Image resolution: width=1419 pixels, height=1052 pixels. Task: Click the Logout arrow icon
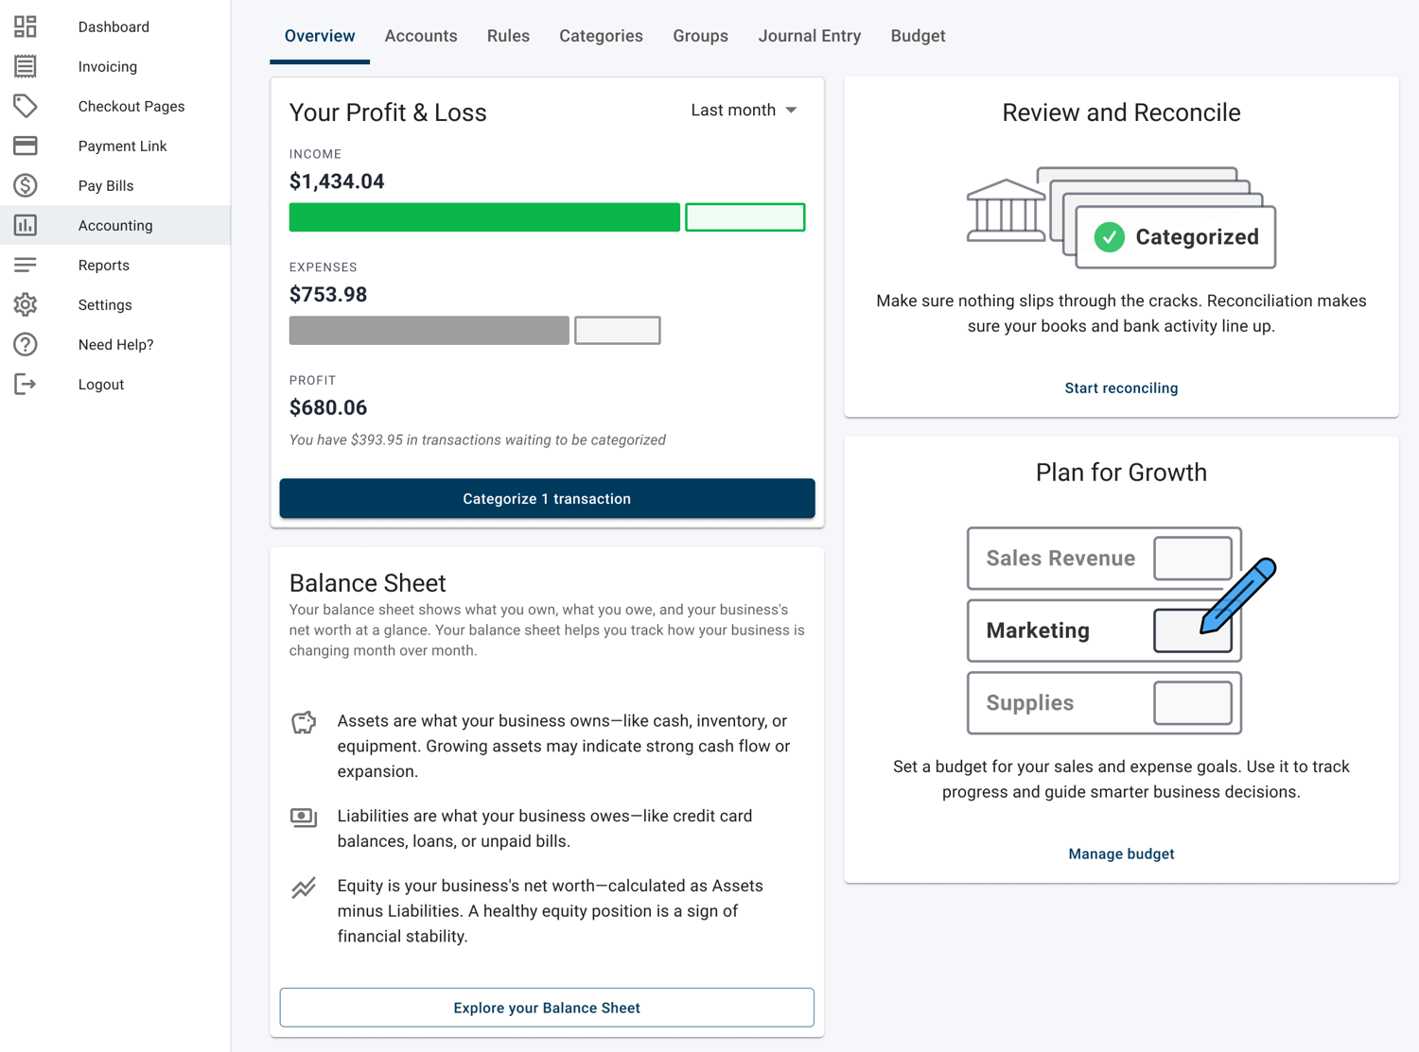pyautogui.click(x=26, y=384)
